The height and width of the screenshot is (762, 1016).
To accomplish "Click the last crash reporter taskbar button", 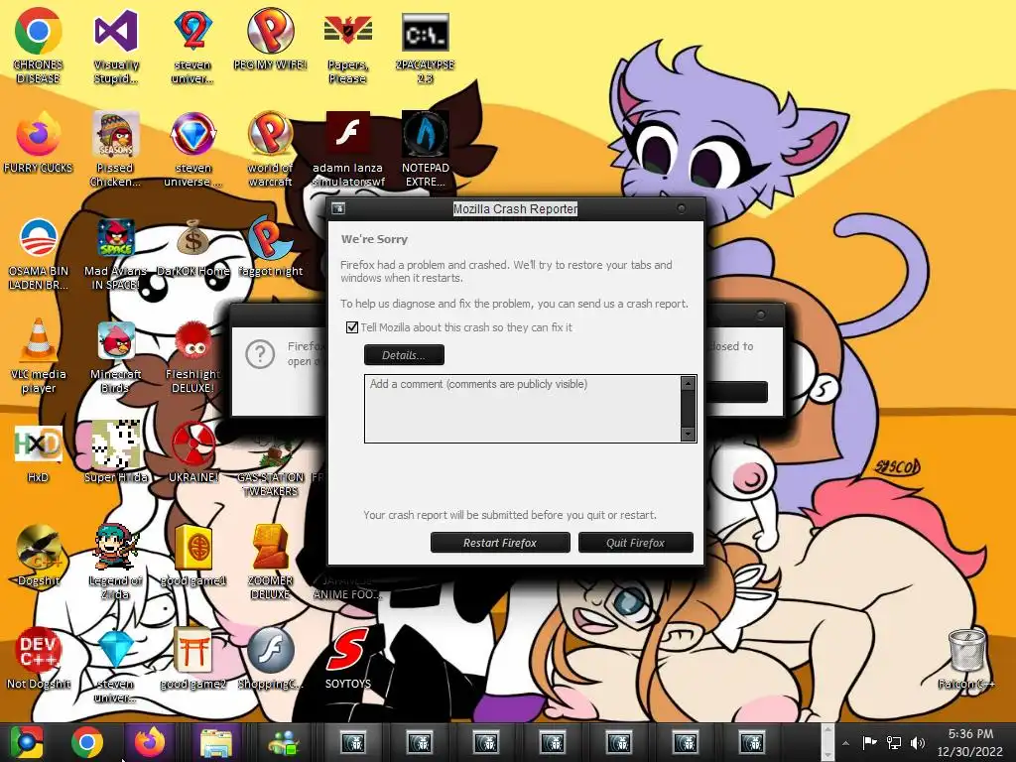I will click(752, 742).
